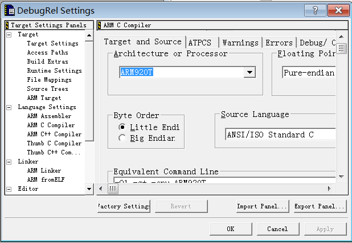Viewport: 352px width, 243px height.
Task: Open the Warnings tab
Action: click(x=240, y=42)
